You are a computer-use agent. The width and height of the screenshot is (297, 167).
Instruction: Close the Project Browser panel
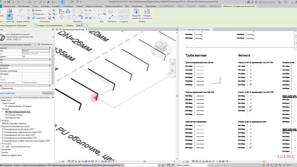coord(53,97)
